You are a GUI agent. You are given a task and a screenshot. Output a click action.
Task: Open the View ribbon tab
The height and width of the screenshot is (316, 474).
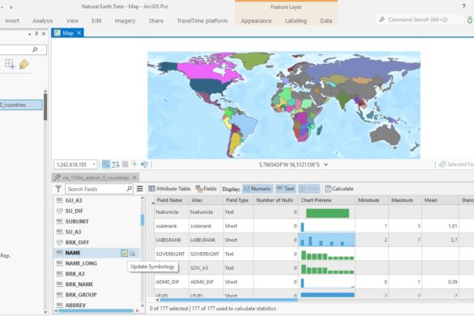(72, 20)
